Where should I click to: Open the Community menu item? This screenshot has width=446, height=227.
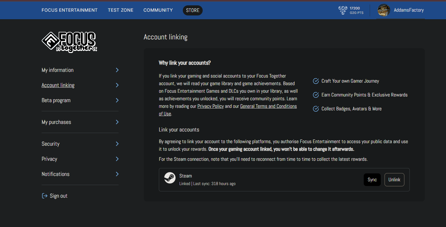click(x=158, y=10)
